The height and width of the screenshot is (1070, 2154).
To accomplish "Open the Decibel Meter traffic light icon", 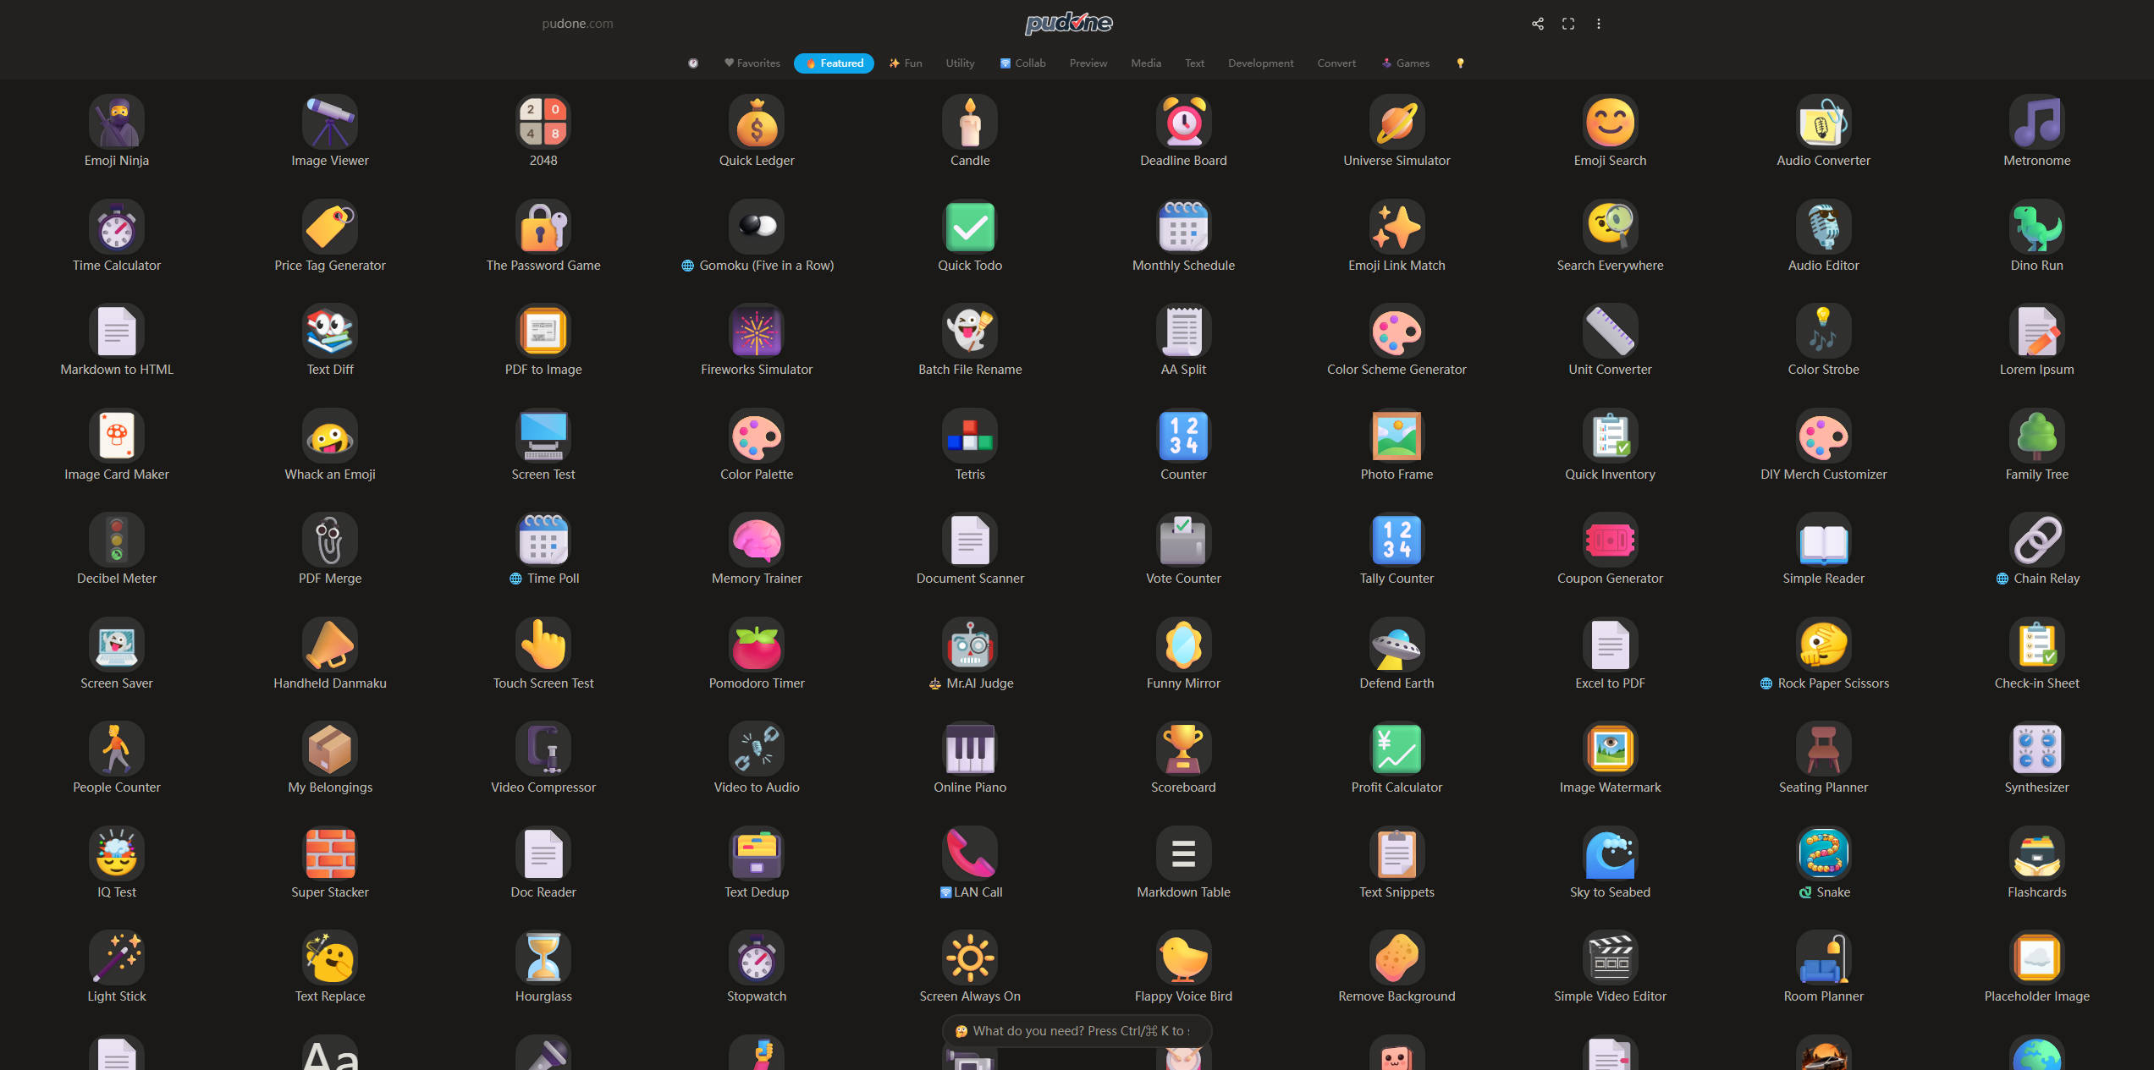I will pyautogui.click(x=117, y=540).
